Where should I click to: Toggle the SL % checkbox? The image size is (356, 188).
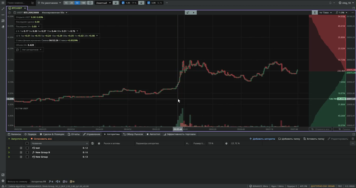[149, 3]
